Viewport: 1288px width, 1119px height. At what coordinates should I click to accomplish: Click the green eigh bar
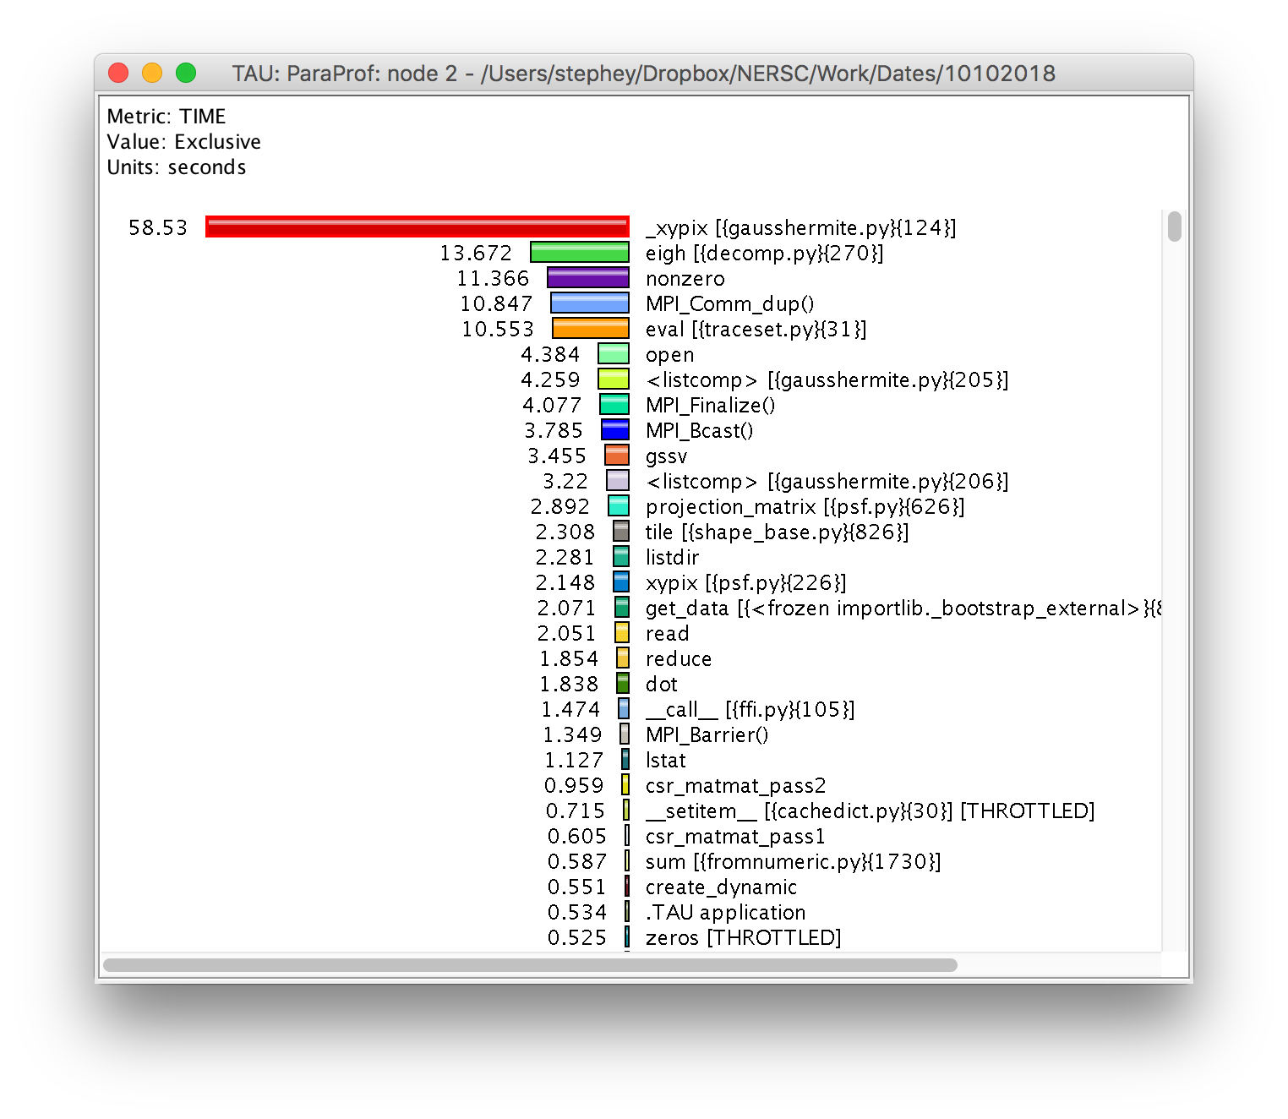pos(579,252)
